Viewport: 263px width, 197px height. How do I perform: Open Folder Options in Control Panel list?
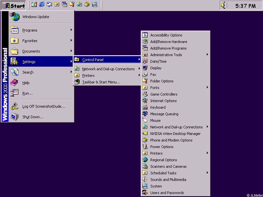coord(176,81)
